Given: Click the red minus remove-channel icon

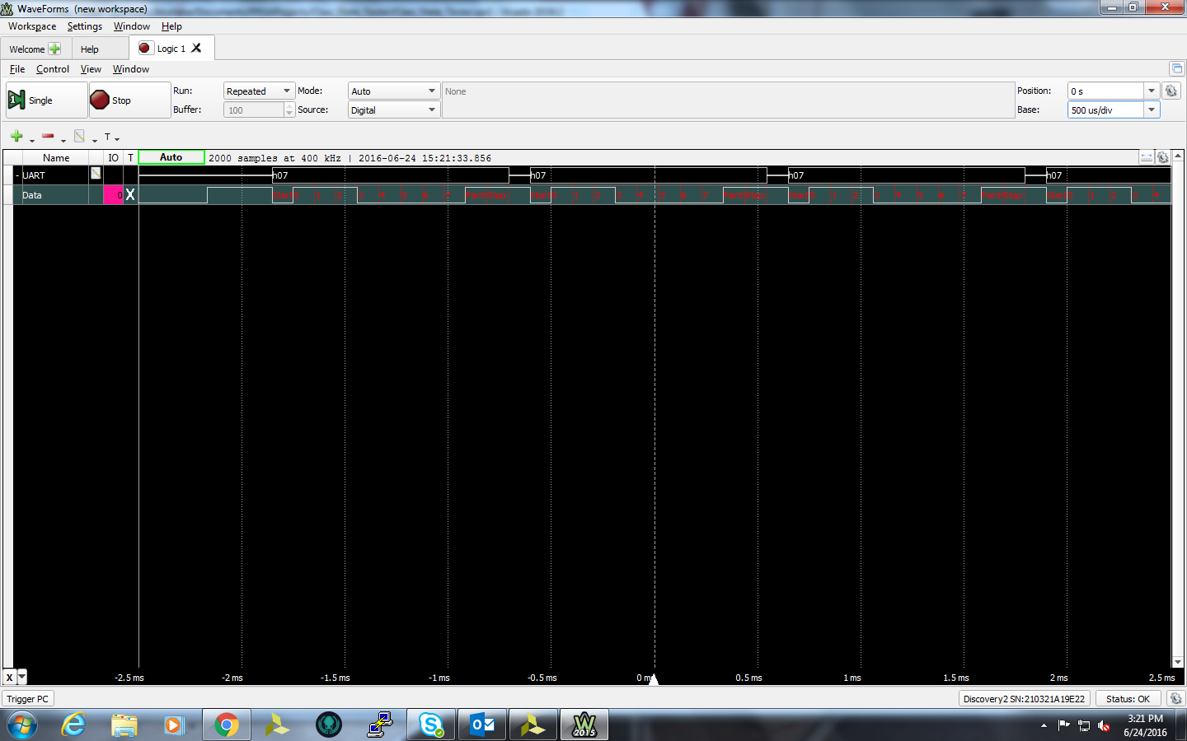Looking at the screenshot, I should 48,136.
